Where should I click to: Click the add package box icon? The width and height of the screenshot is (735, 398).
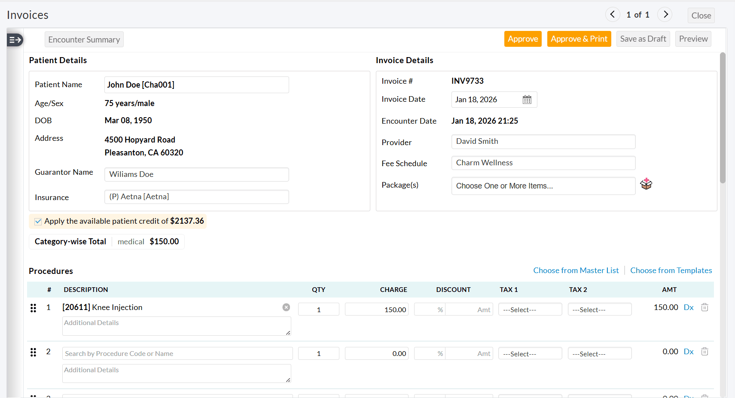pos(646,184)
